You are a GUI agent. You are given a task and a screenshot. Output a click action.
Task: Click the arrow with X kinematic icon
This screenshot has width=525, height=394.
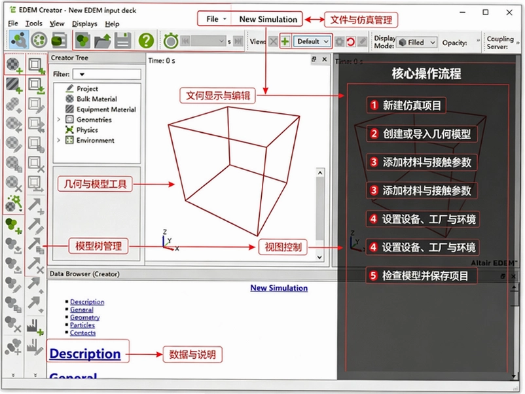35,264
